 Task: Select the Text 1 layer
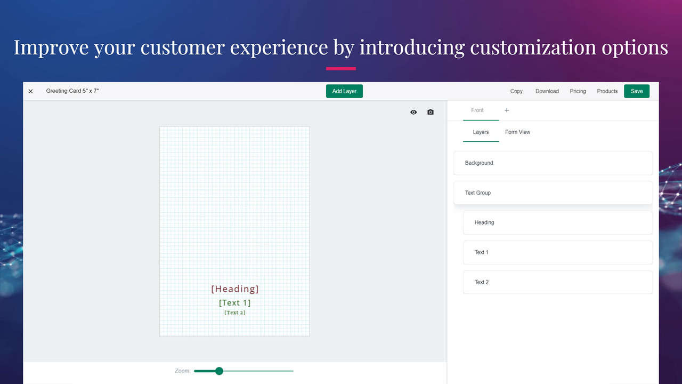click(557, 252)
